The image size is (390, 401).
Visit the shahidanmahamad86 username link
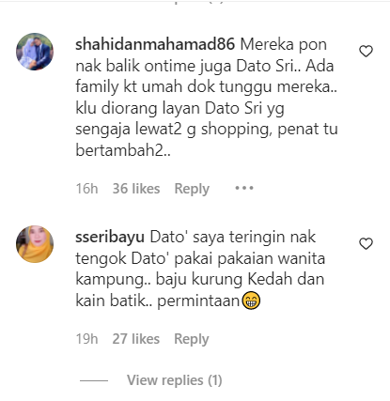[x=155, y=44]
